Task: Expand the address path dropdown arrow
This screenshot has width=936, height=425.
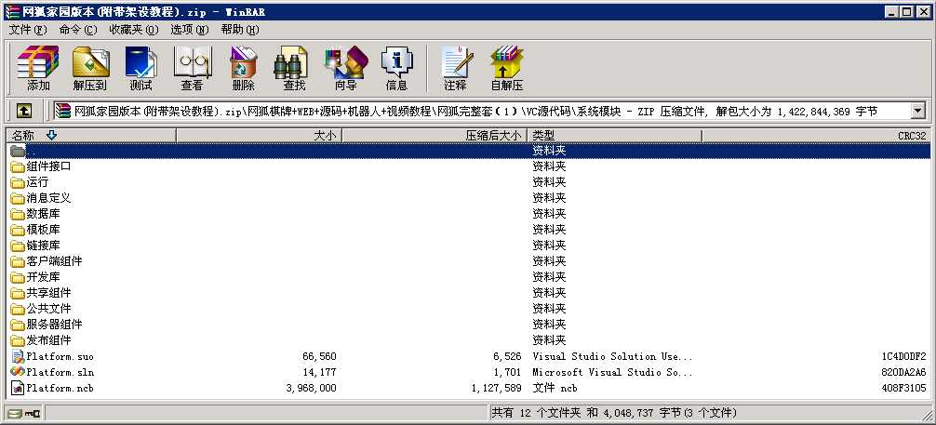Action: point(917,111)
